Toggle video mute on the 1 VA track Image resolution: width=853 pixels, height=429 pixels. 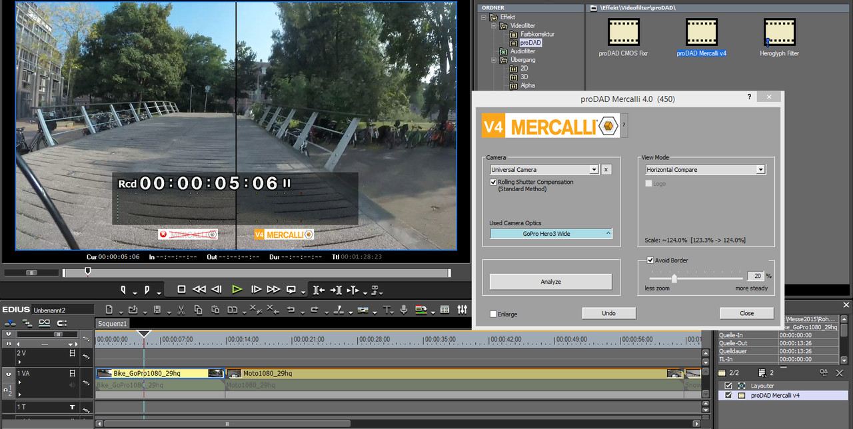tap(72, 374)
